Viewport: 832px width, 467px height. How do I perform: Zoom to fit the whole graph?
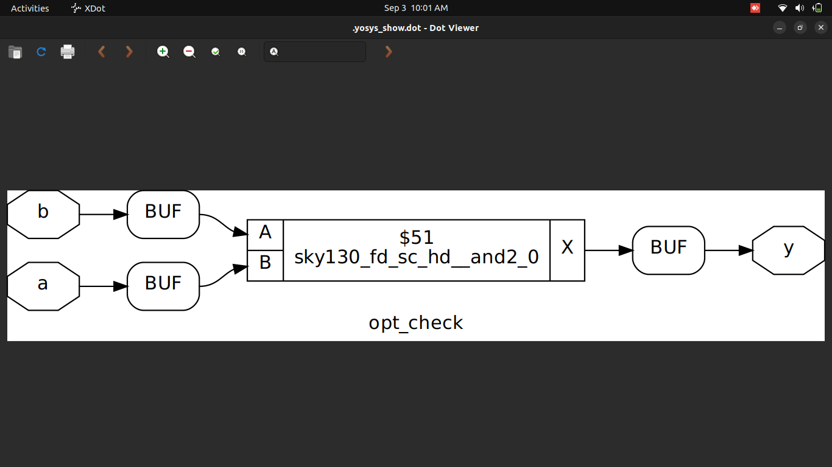215,52
